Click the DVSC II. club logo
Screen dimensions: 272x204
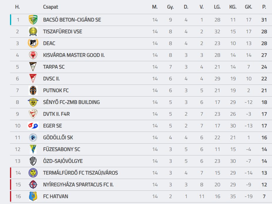(33, 79)
